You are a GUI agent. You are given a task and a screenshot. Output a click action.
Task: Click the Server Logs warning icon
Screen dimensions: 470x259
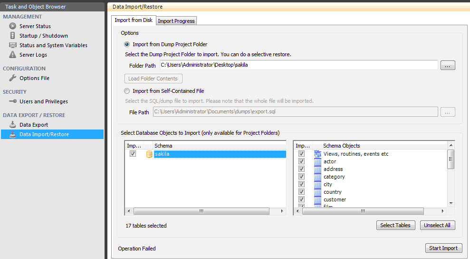pyautogui.click(x=12, y=55)
